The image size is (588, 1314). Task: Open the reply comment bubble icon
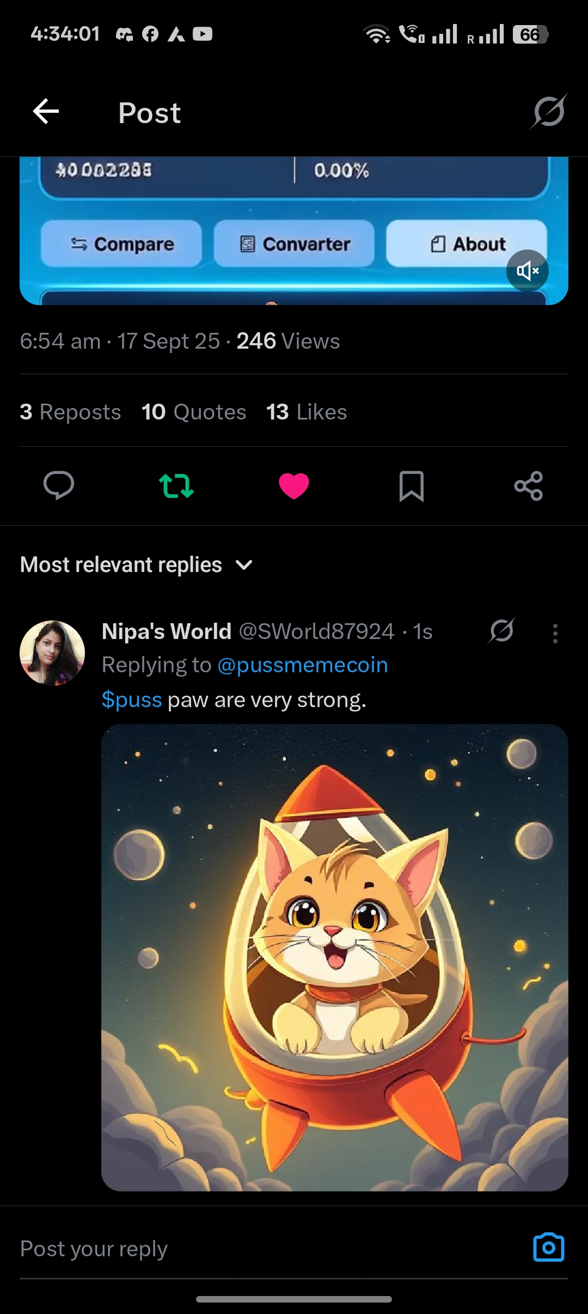coord(59,485)
